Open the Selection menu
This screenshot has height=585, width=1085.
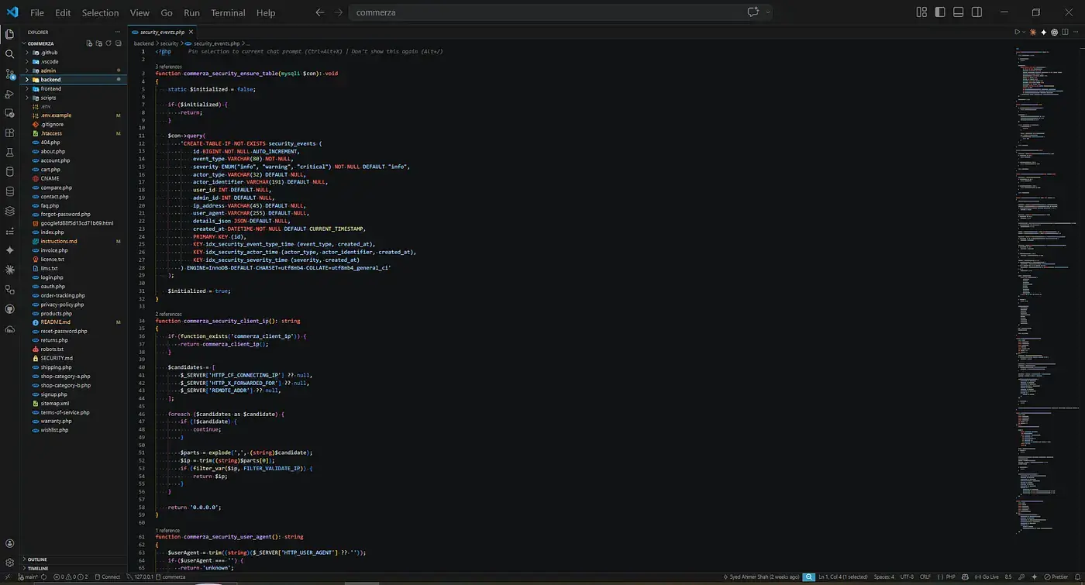tap(100, 12)
